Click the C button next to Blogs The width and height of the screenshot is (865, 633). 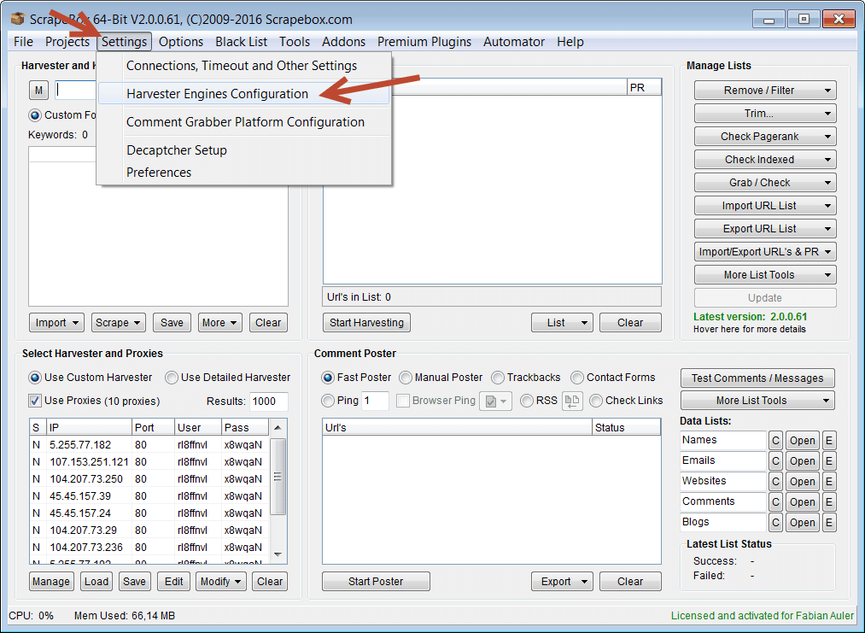point(775,523)
